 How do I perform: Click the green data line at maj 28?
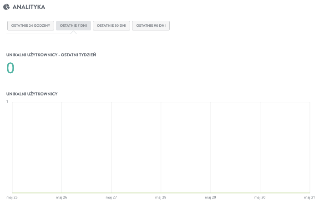point(161,193)
